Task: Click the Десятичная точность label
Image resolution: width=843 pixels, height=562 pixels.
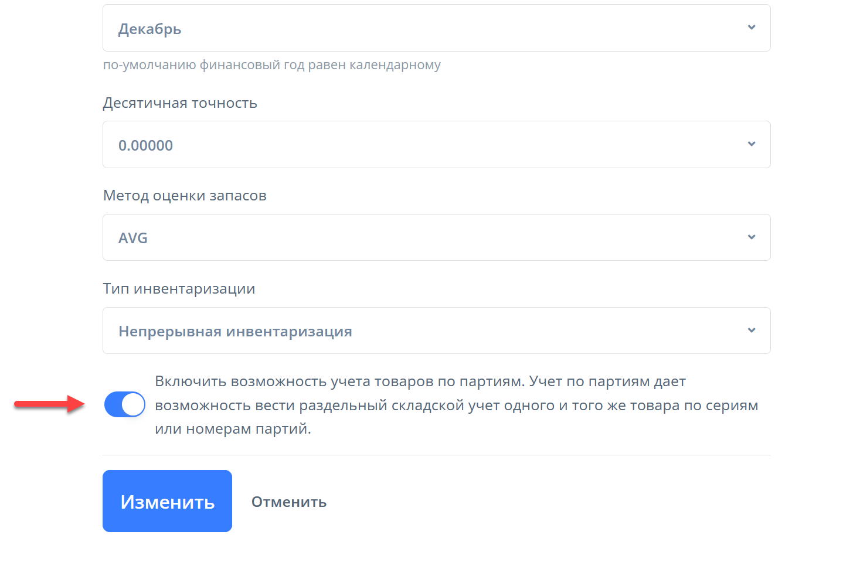Action: click(x=180, y=103)
